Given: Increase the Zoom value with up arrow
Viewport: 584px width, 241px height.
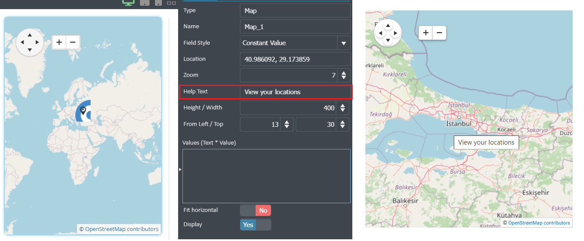Looking at the screenshot, I should tap(344, 73).
